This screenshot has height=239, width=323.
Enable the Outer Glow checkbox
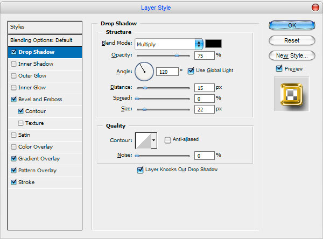(14, 75)
